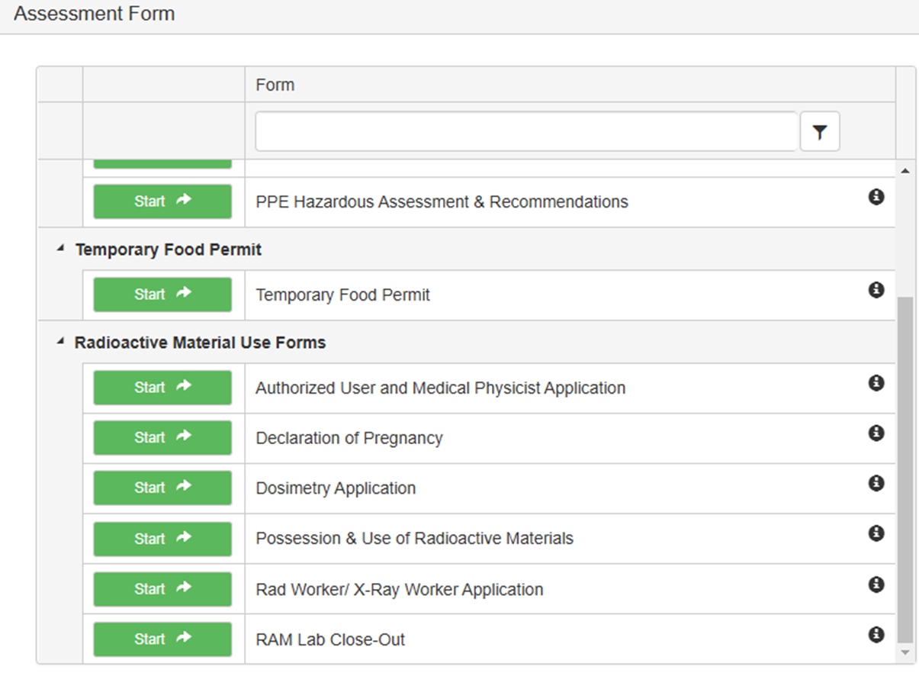Open RAM Lab Close-Out info icon

(x=876, y=634)
